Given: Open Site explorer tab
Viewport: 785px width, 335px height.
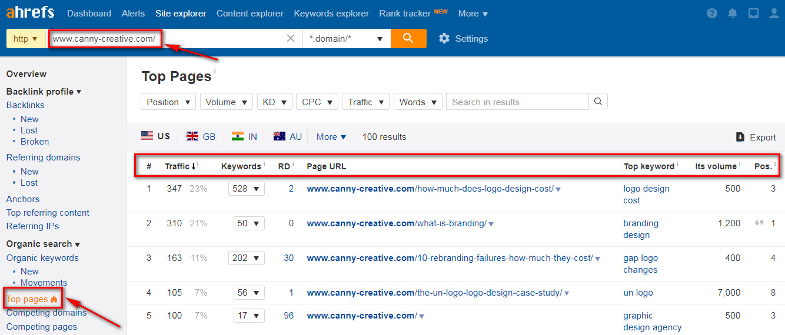Looking at the screenshot, I should (x=181, y=13).
